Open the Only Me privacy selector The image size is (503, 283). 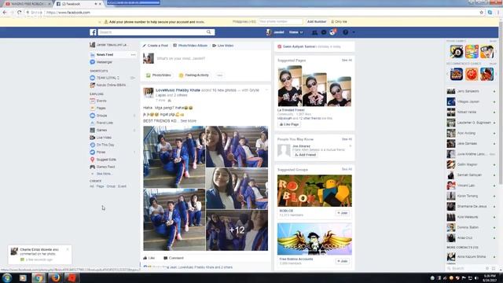click(339, 22)
